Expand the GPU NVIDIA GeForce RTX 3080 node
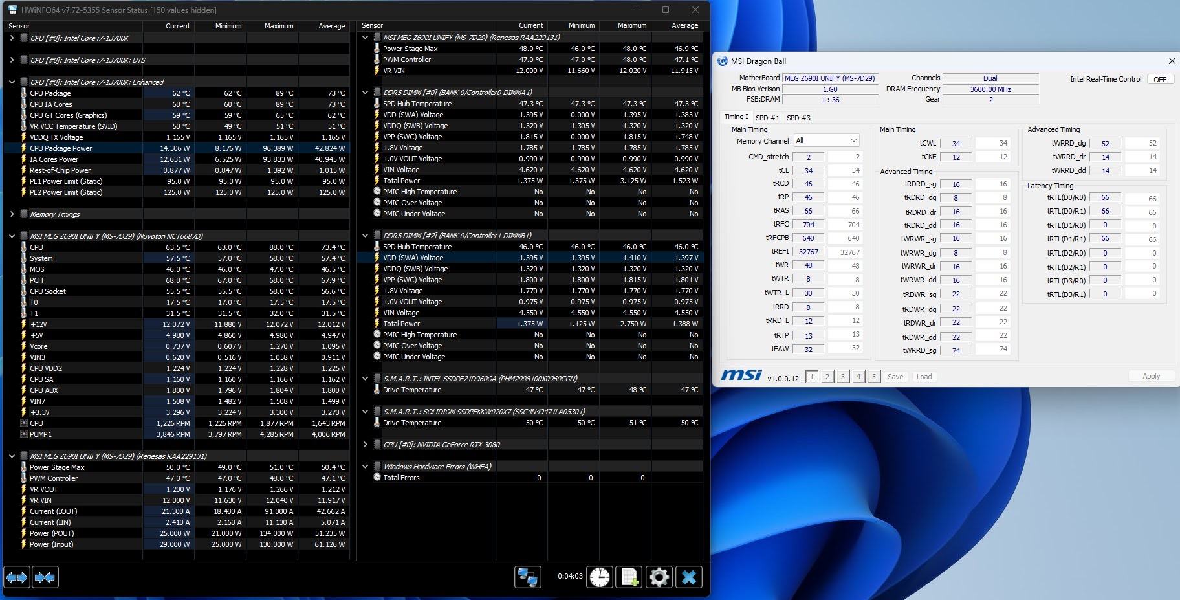 pyautogui.click(x=365, y=445)
